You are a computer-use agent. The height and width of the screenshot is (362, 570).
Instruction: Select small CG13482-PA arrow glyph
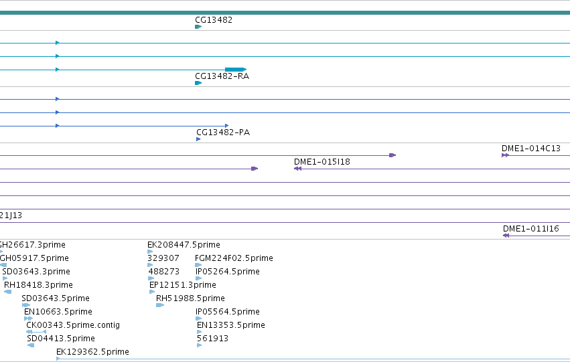coord(198,139)
